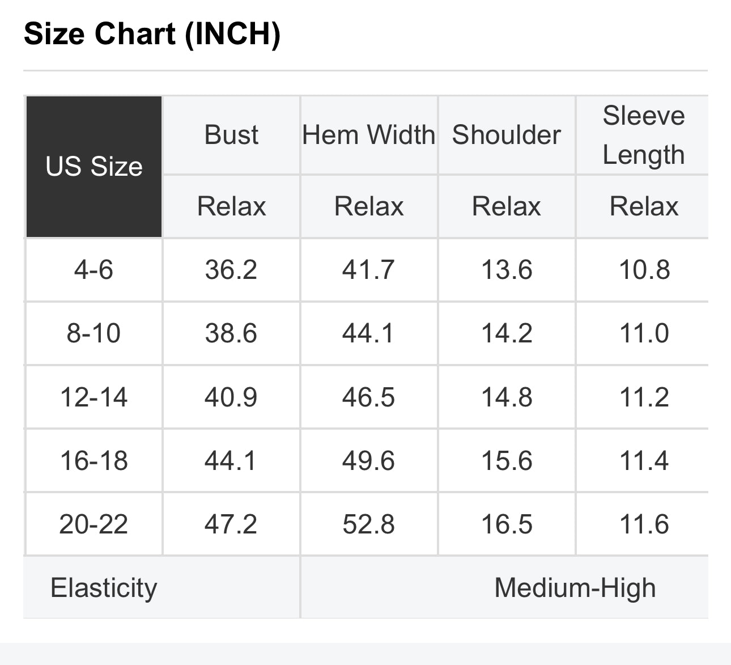Select the 20-22 size row label
The width and height of the screenshot is (731, 665).
coord(94,524)
